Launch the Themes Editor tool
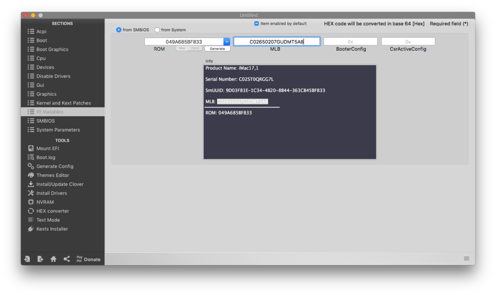Image resolution: width=496 pixels, height=295 pixels. 52,175
